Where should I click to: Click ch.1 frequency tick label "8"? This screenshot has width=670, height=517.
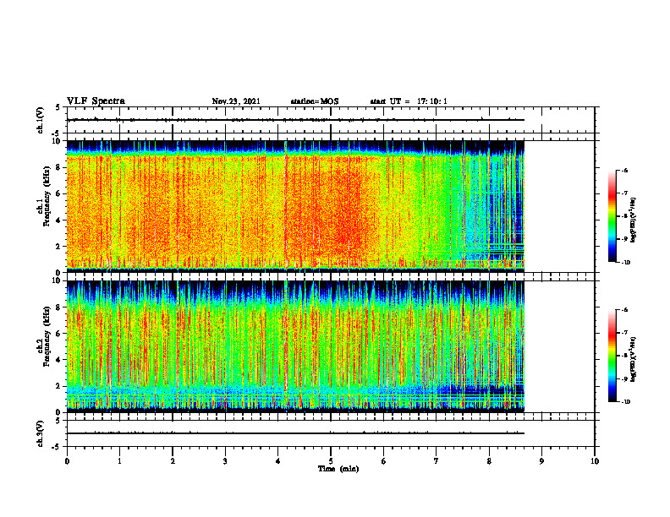click(58, 167)
